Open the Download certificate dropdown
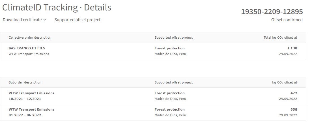Viewport: 310px width, 123px height. coord(22,20)
